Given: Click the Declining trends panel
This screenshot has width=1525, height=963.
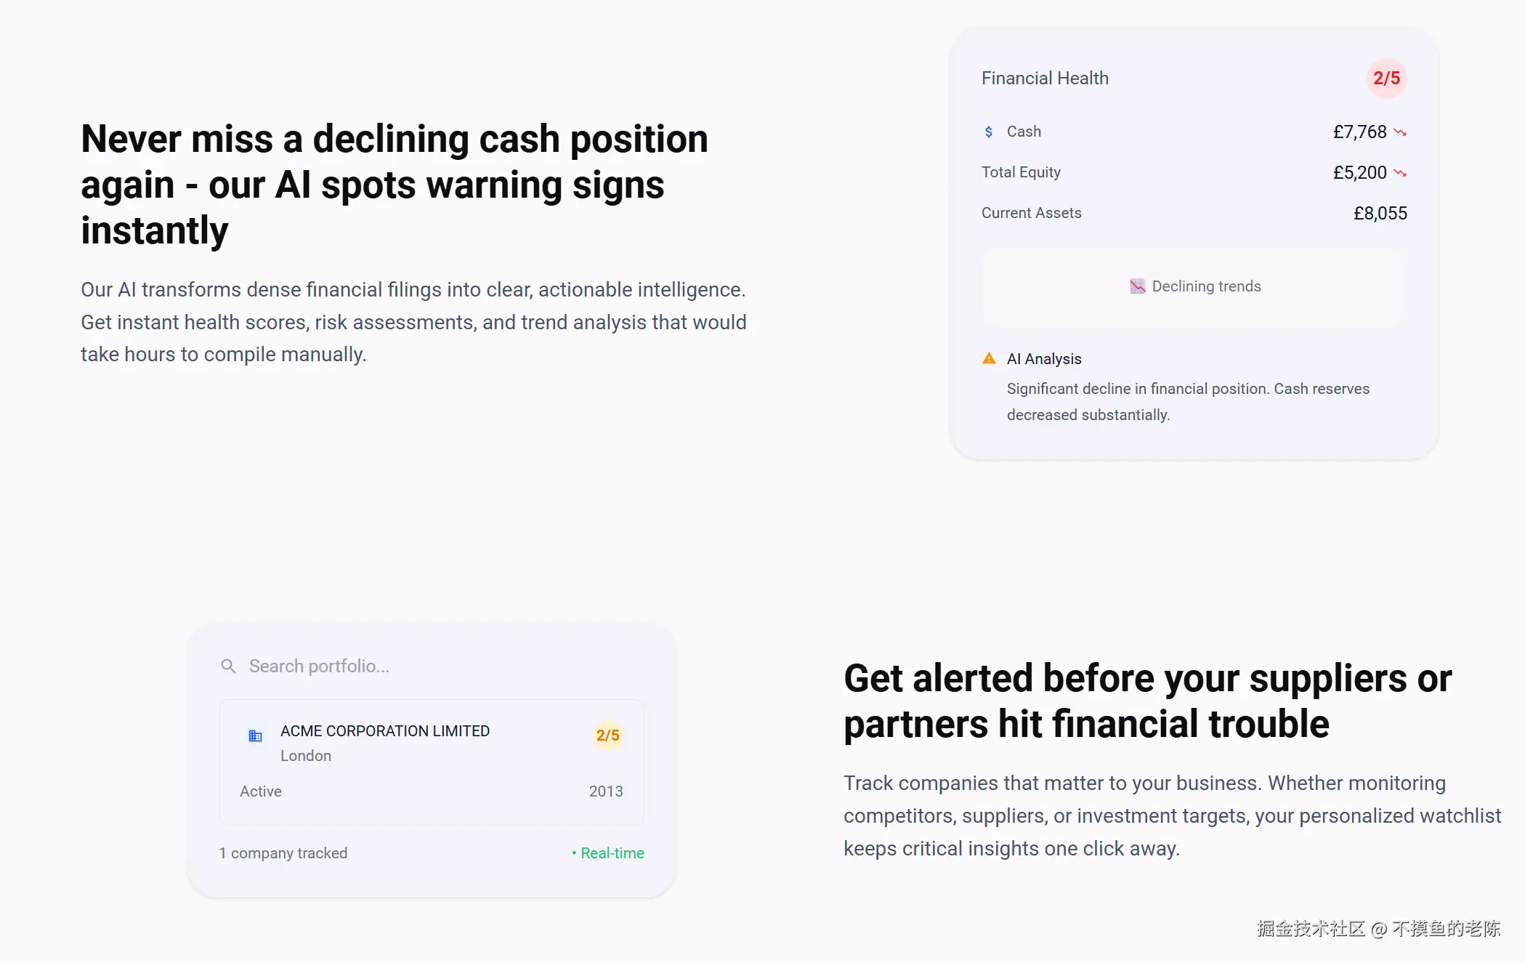Looking at the screenshot, I should (1194, 286).
